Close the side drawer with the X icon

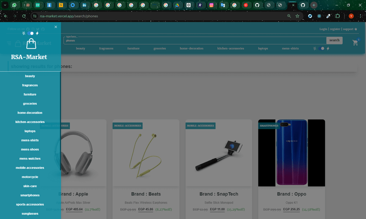tap(56, 27)
